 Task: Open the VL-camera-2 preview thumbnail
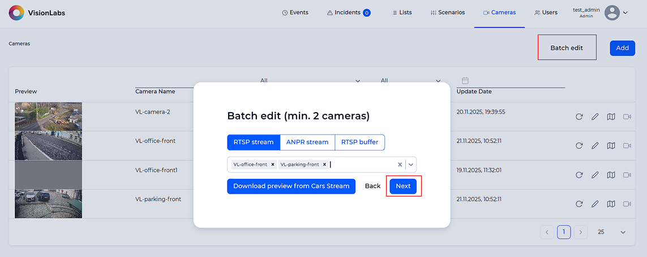(48, 117)
